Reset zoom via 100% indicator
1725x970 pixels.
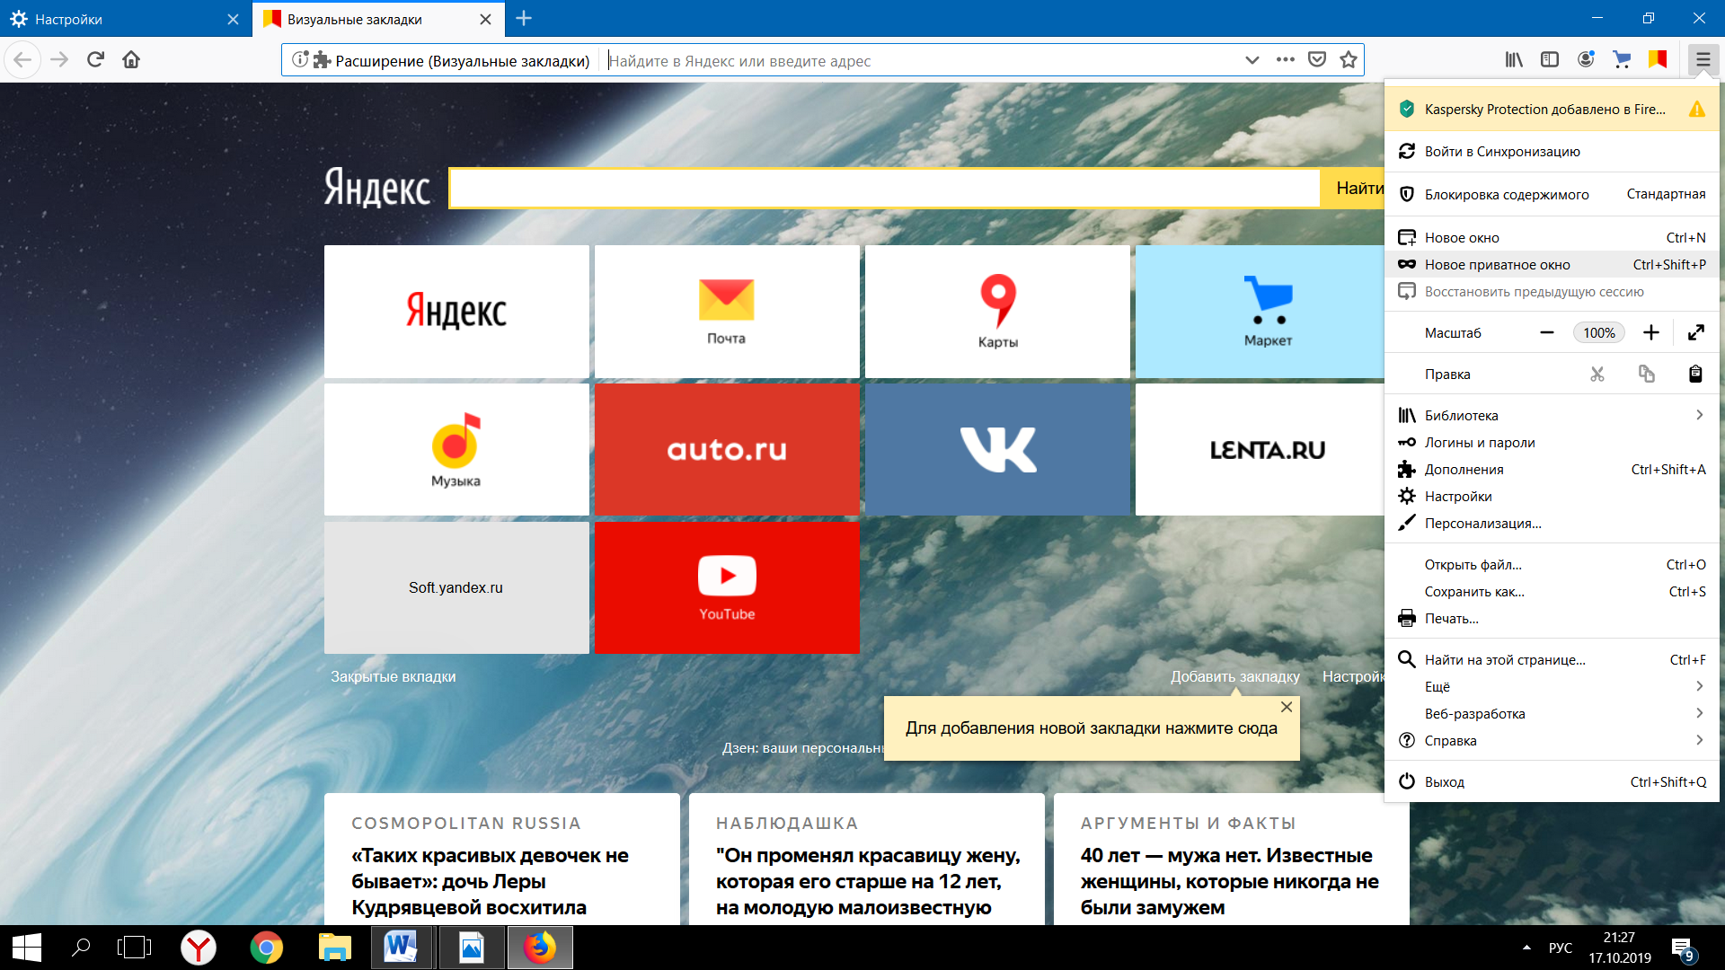point(1599,333)
